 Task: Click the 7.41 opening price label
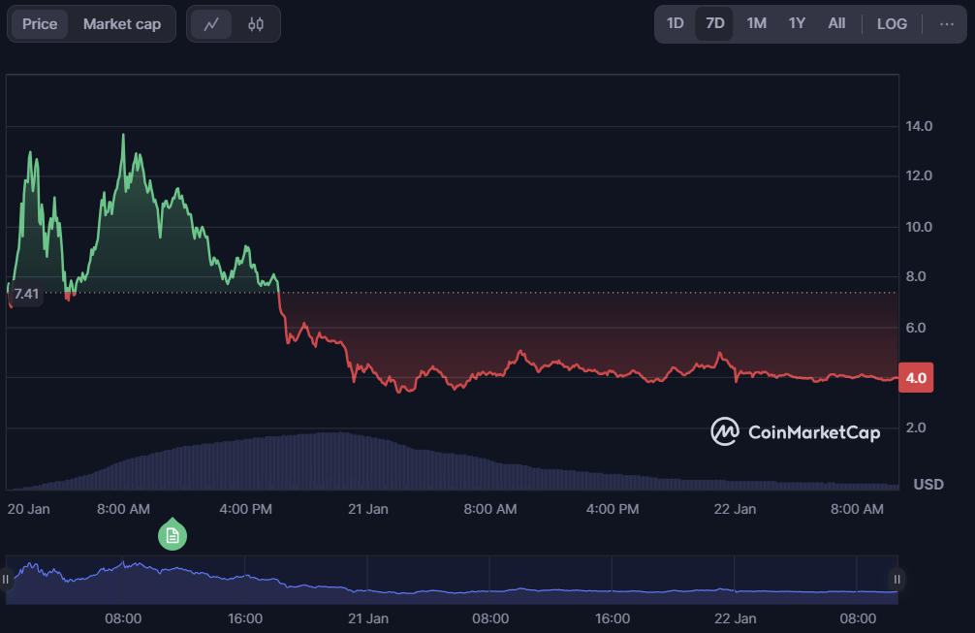(x=27, y=294)
